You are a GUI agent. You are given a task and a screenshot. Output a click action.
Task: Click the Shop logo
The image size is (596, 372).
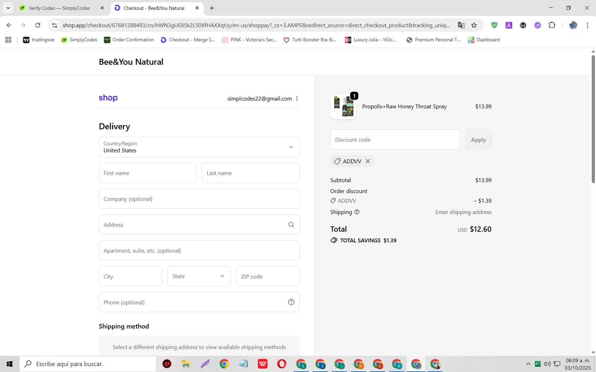pyautogui.click(x=108, y=98)
